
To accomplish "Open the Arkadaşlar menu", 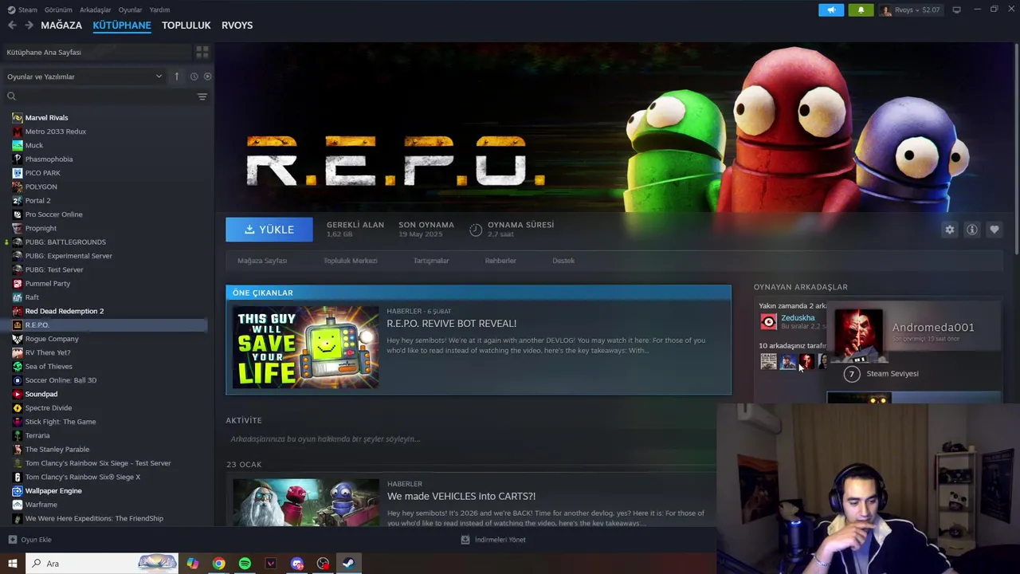I will click(x=96, y=10).
